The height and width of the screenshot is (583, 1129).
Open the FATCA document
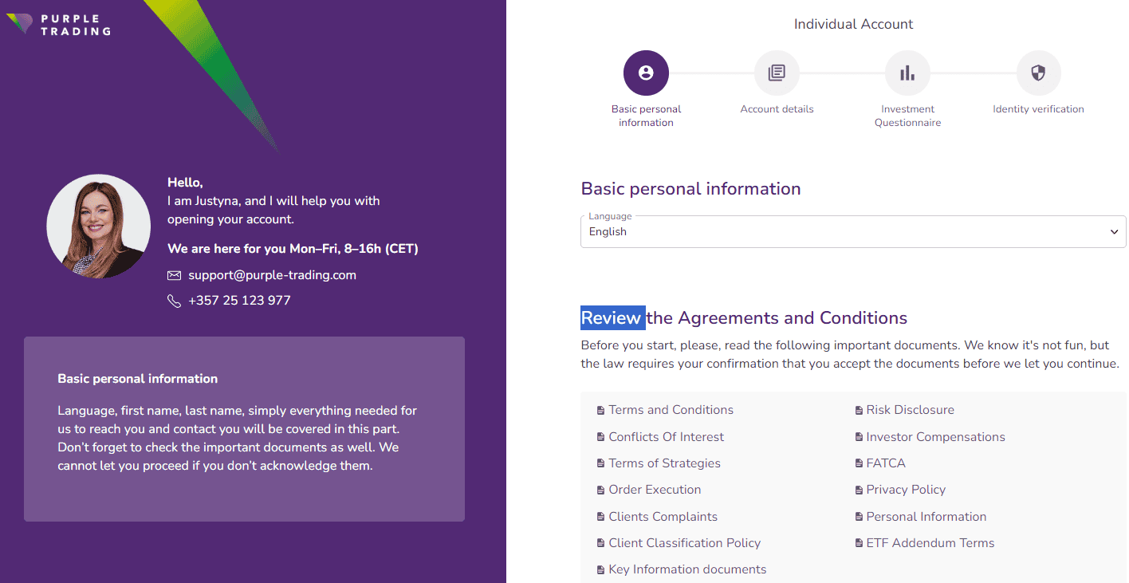(886, 463)
